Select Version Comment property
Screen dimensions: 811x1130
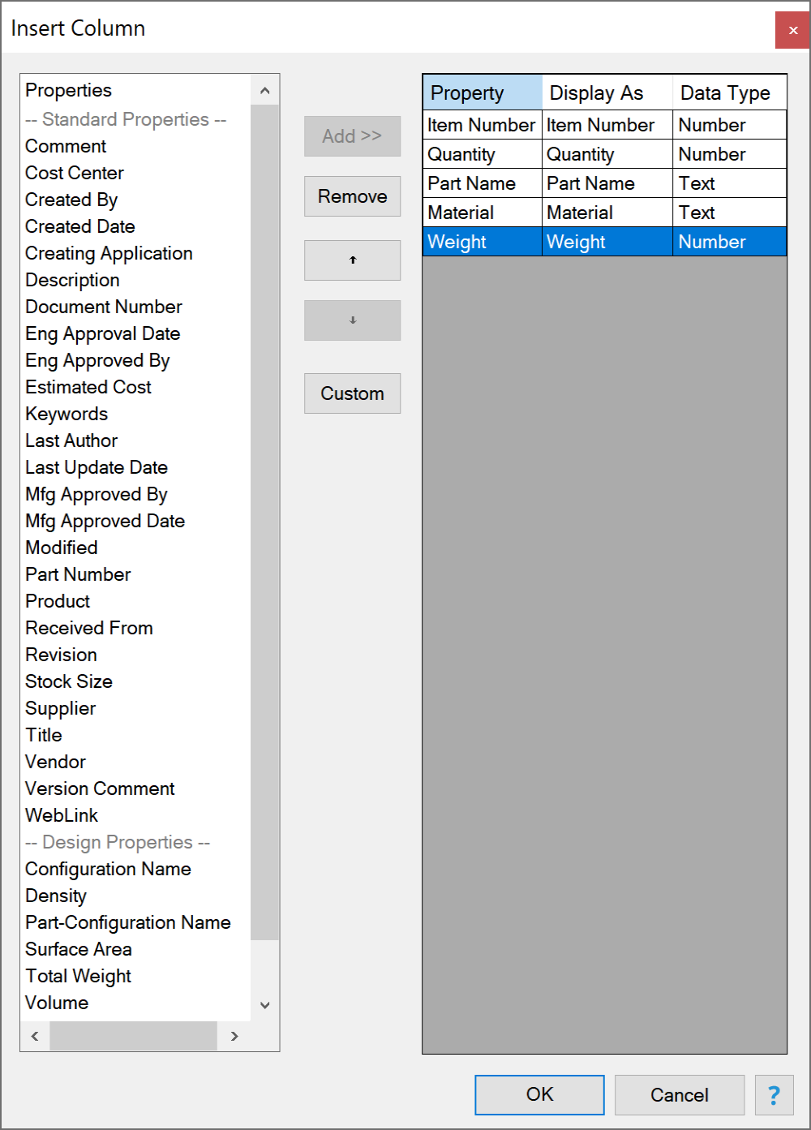[x=100, y=788]
